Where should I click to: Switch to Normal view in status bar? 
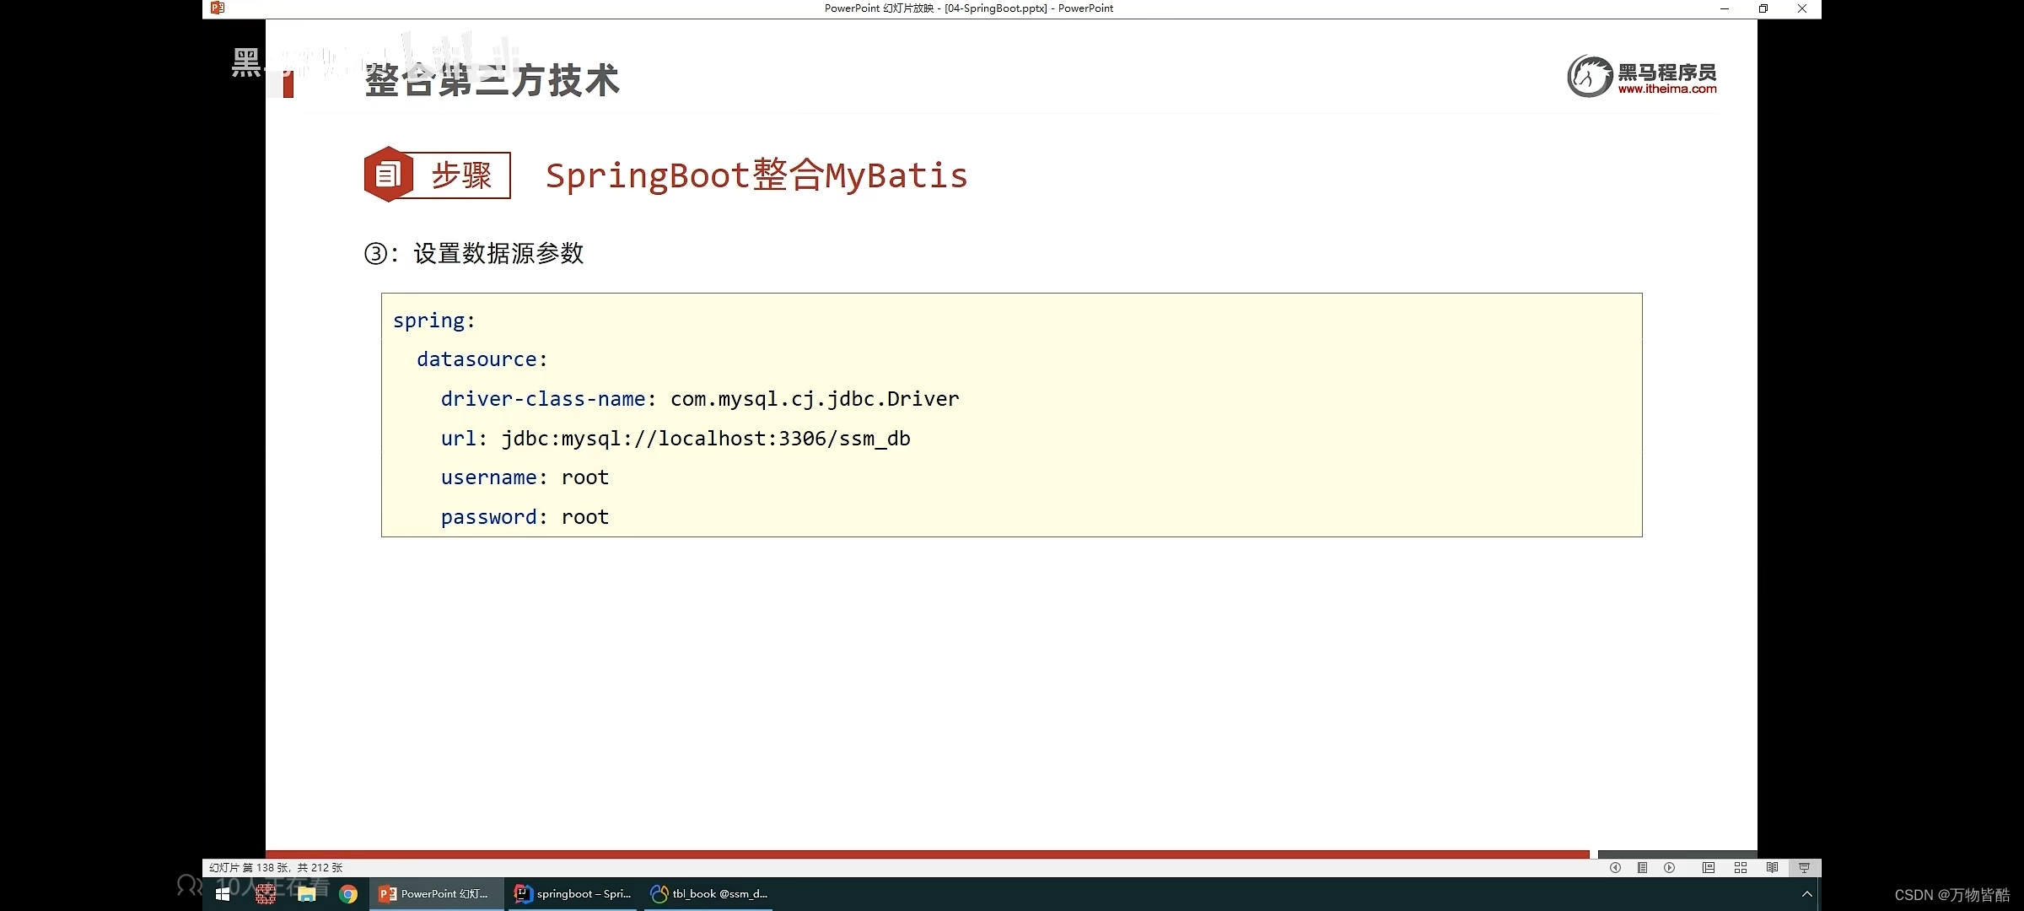coord(1708,867)
